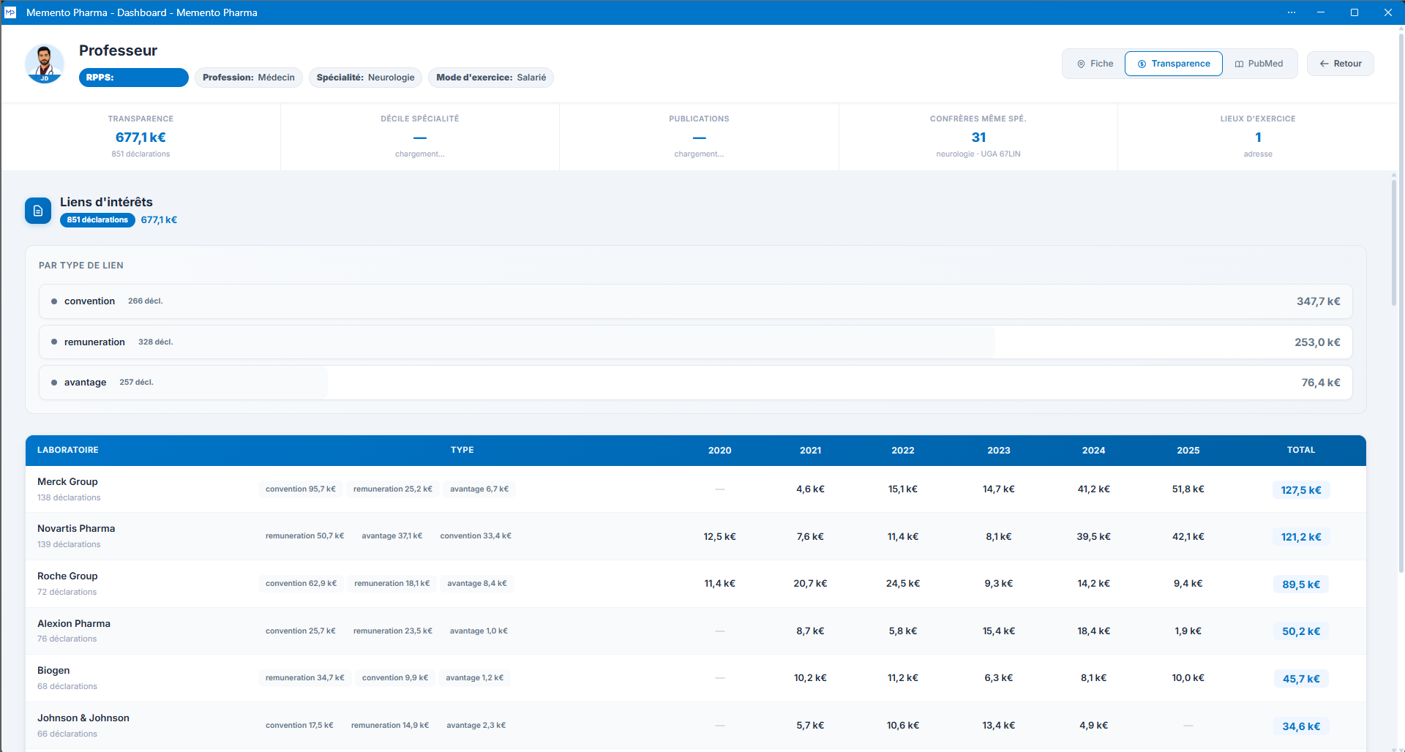
Task: Click the convention bullet dot
Action: 54,301
